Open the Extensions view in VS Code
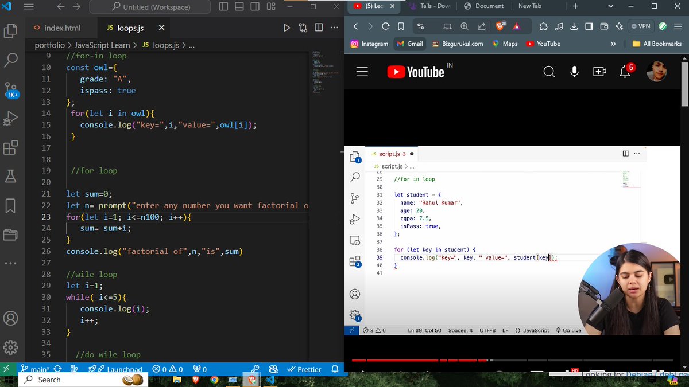This screenshot has height=387, width=689. coord(10,148)
